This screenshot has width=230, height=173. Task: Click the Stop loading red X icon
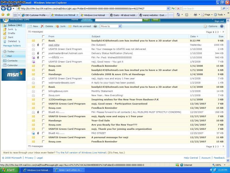(178, 9)
